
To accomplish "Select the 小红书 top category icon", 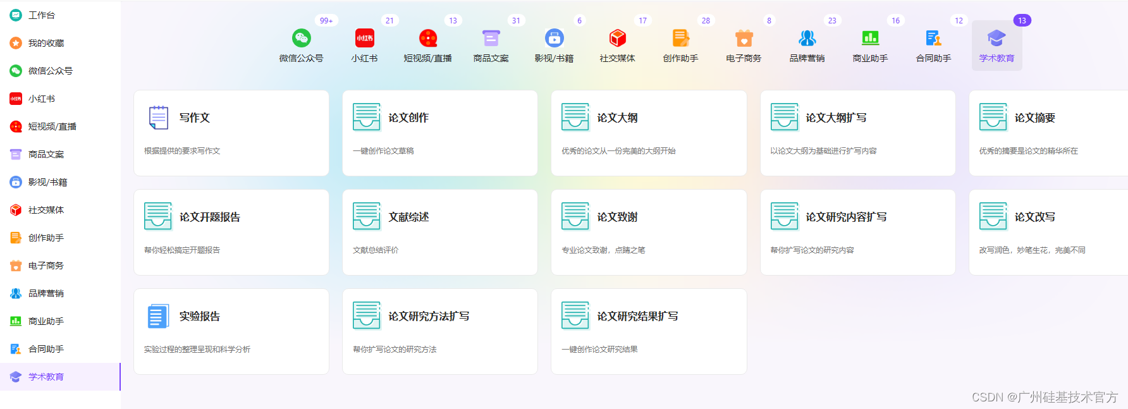I will pos(365,38).
